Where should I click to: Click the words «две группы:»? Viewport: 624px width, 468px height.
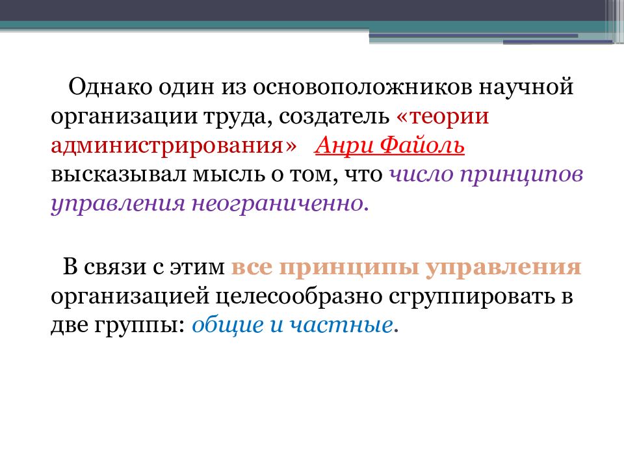118,326
